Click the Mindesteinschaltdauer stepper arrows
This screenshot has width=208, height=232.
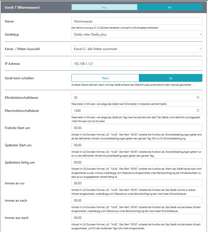click(198, 97)
